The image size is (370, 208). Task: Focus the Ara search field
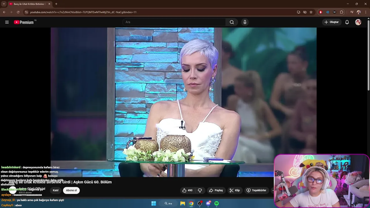174,22
